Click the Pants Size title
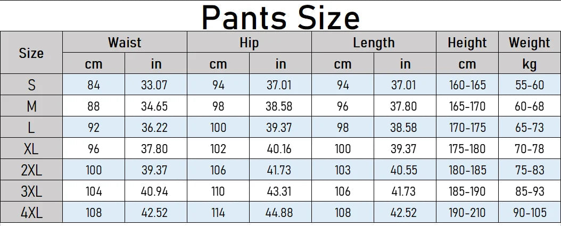Image resolution: width=561 pixels, height=226 pixels. [280, 17]
